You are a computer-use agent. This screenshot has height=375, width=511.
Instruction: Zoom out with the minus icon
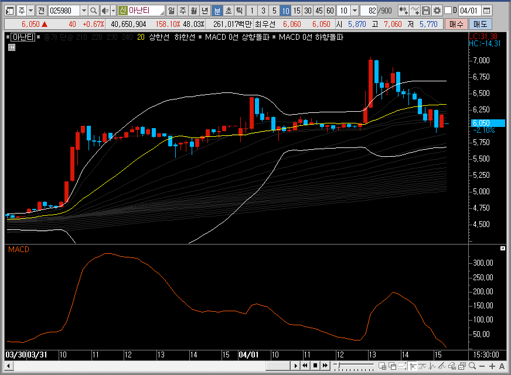click(482, 366)
